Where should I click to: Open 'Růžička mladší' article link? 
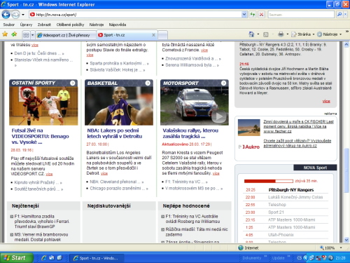pos(197,231)
